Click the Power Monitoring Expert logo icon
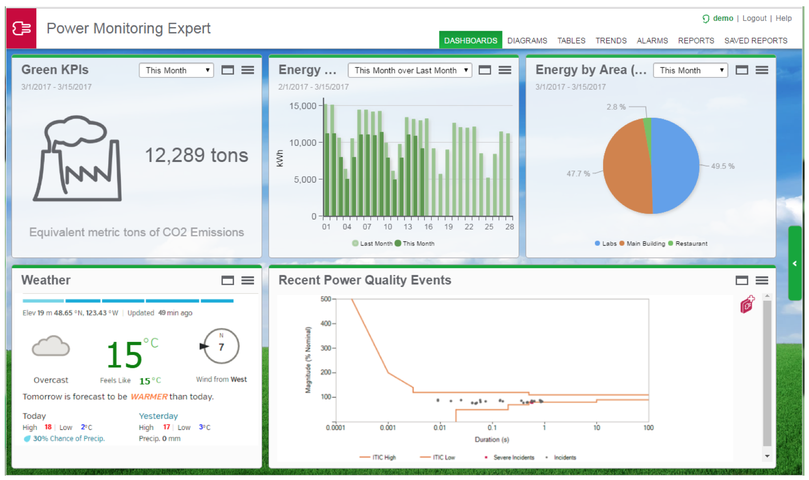This screenshot has height=480, width=809. (x=21, y=29)
